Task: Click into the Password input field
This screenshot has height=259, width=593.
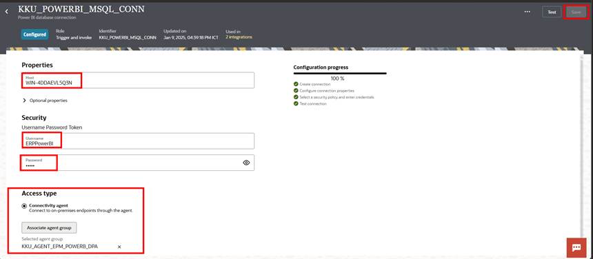Action: point(138,163)
